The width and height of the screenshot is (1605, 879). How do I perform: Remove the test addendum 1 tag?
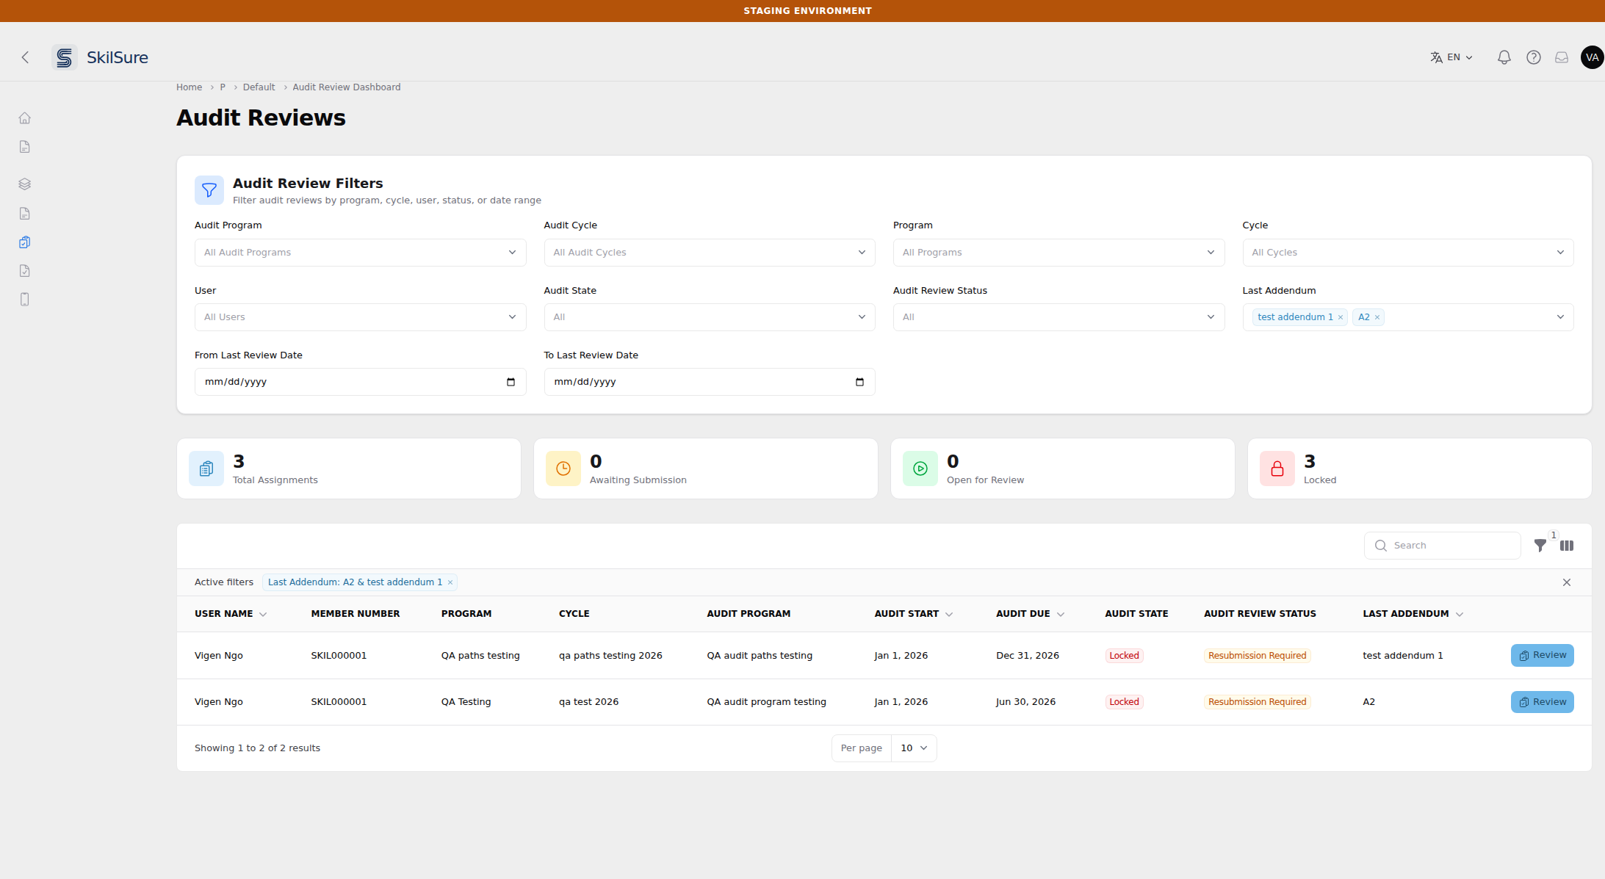point(1341,317)
